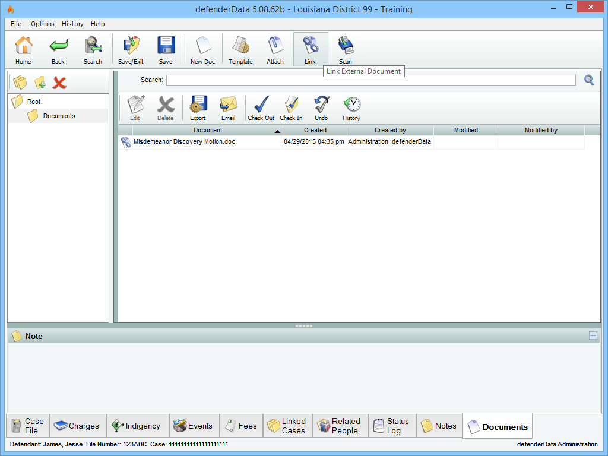Sort by Document column header
The image size is (608, 456).
208,130
